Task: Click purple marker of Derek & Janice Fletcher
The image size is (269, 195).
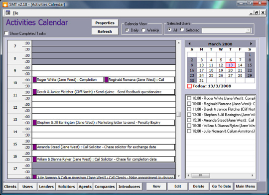Action: point(35,92)
